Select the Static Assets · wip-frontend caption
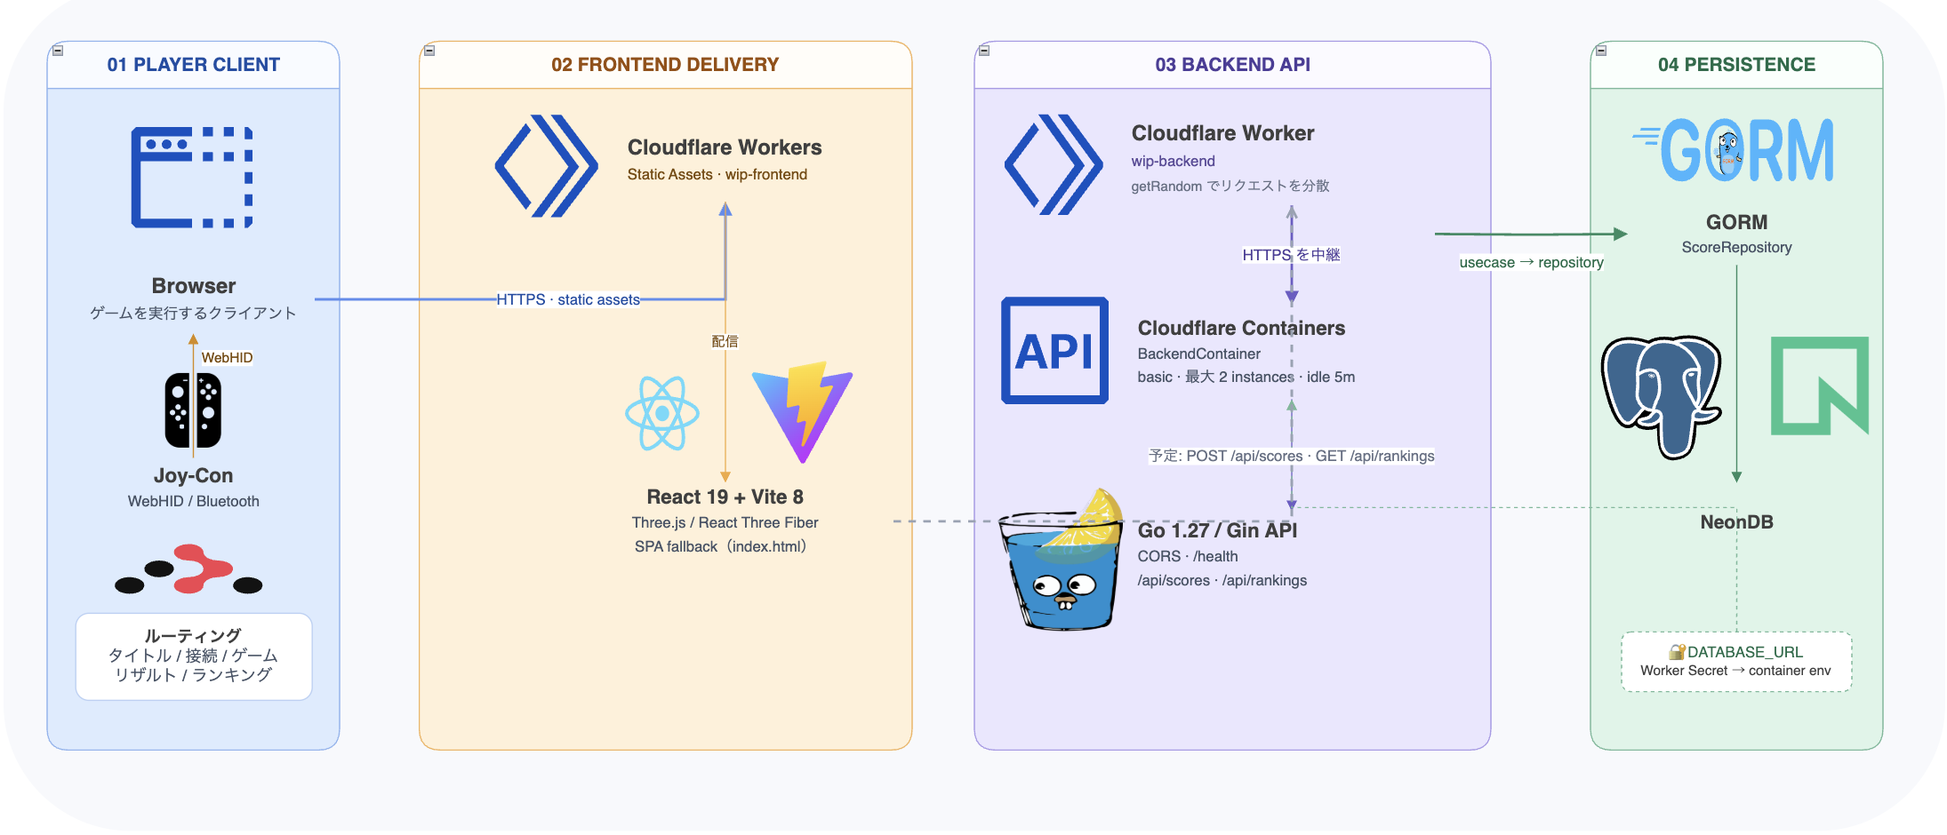This screenshot has width=1947, height=835. tap(717, 174)
